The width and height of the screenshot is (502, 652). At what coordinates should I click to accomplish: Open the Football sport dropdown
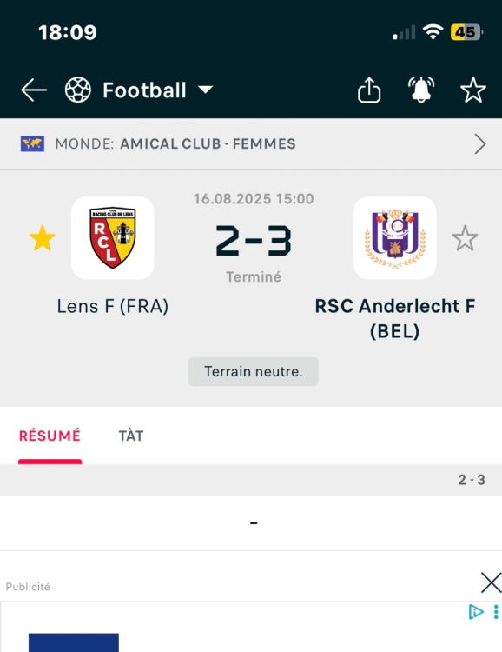(x=144, y=90)
